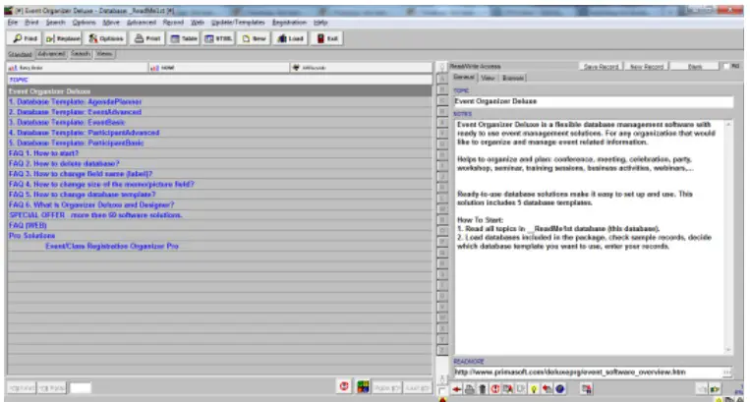The height and width of the screenshot is (402, 750).
Task: Toggle the checkbox next to Blank button
Action: pyautogui.click(x=726, y=67)
